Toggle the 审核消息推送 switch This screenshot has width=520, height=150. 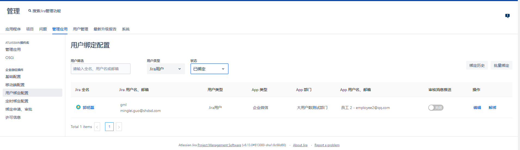436,108
